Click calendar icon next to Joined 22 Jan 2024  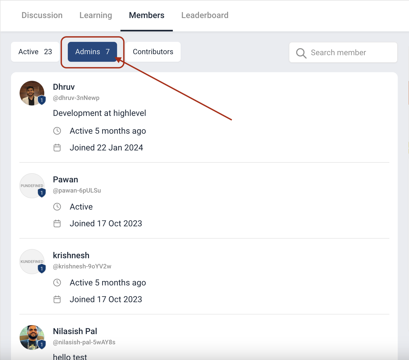coord(57,148)
